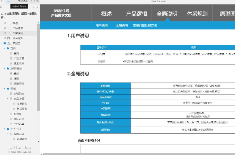235x155 pixels.
Task: Click the page icon beside 支付订单
Action: pos(11,124)
